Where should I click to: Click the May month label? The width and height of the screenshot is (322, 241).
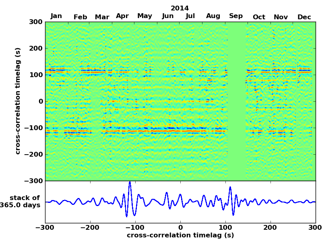click(144, 16)
